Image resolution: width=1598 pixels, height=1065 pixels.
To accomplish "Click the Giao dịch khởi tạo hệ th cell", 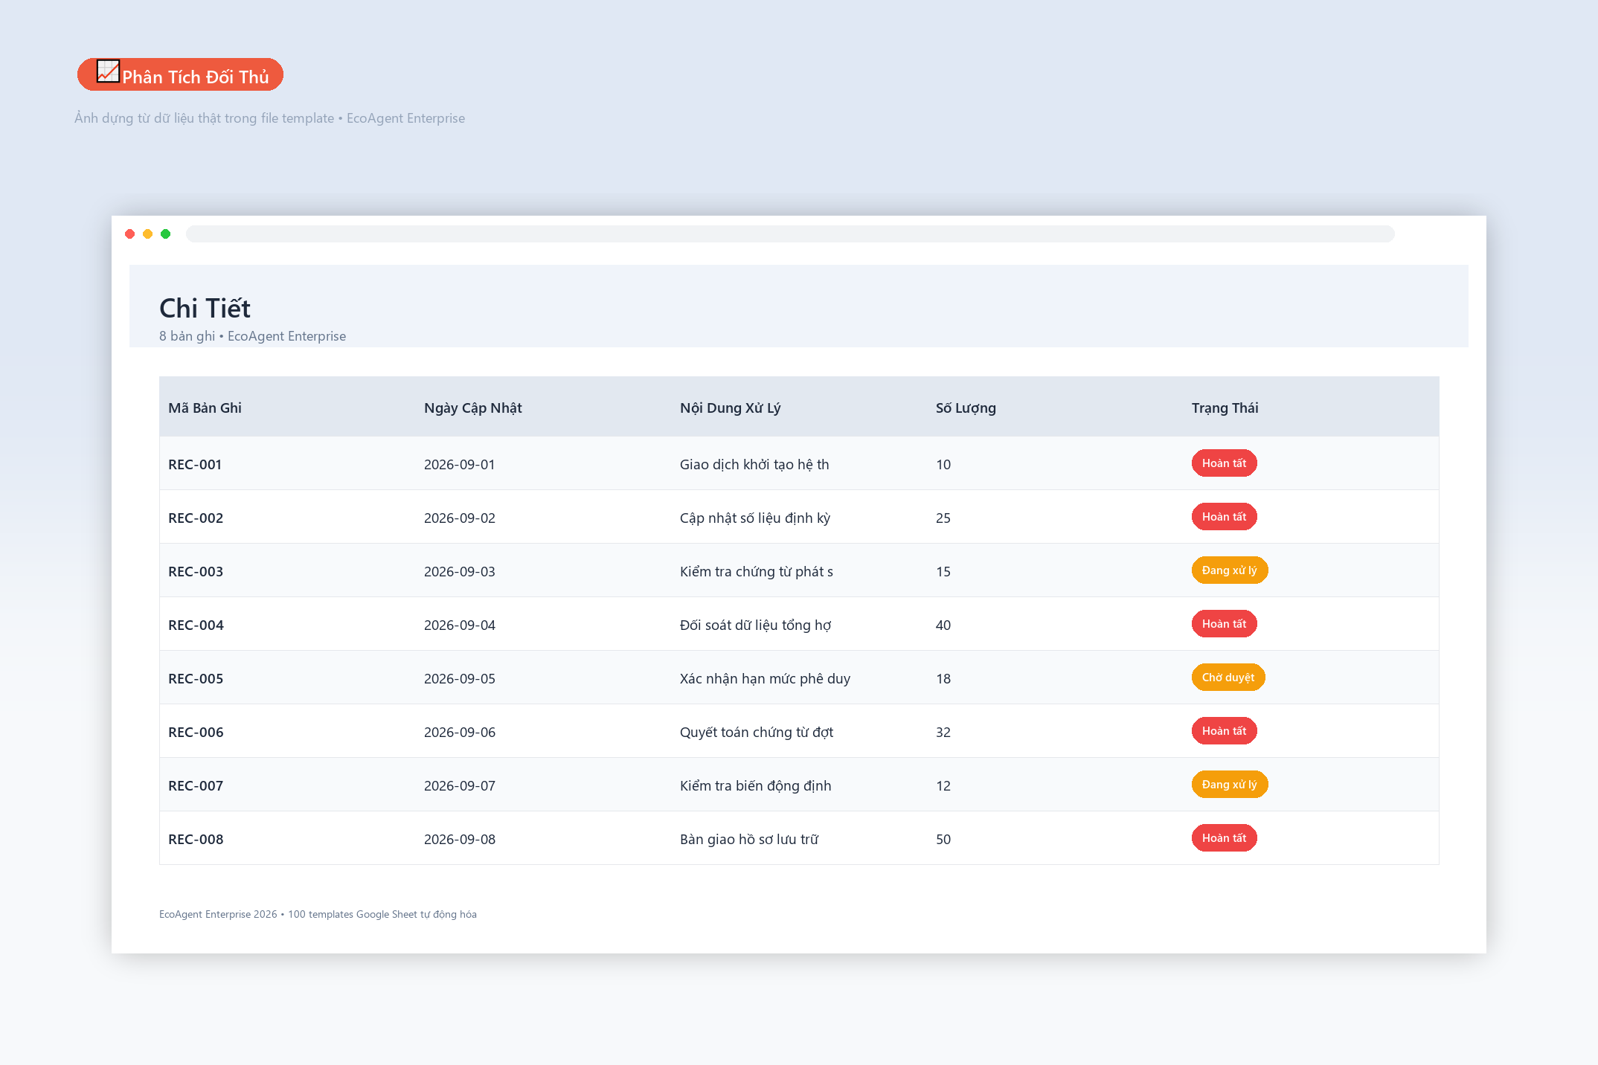I will [x=754, y=464].
